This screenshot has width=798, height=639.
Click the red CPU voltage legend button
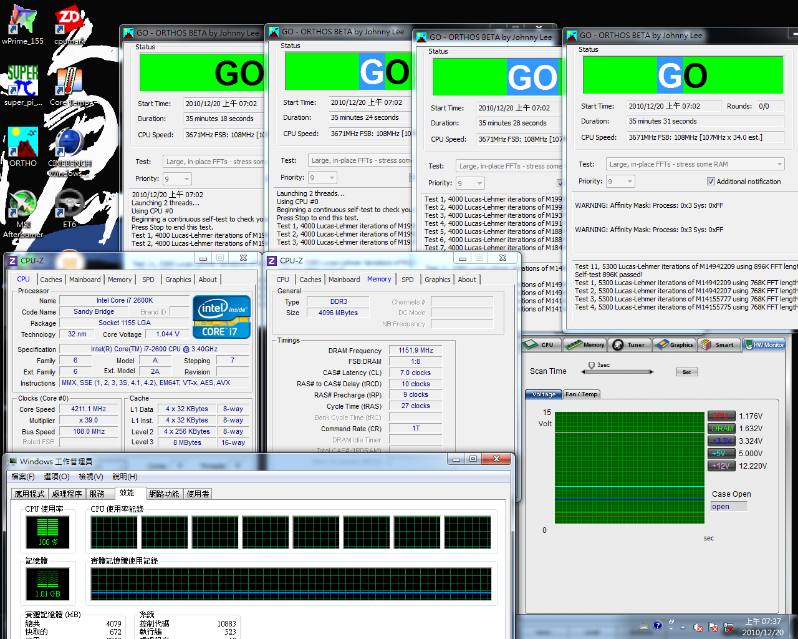tap(721, 416)
